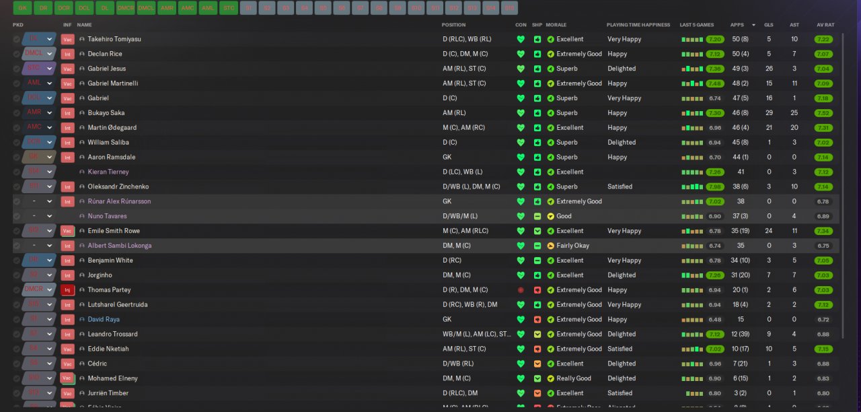Image resolution: width=861 pixels, height=412 pixels.
Task: Toggle the selection circle for David Raya
Action: [16, 320]
